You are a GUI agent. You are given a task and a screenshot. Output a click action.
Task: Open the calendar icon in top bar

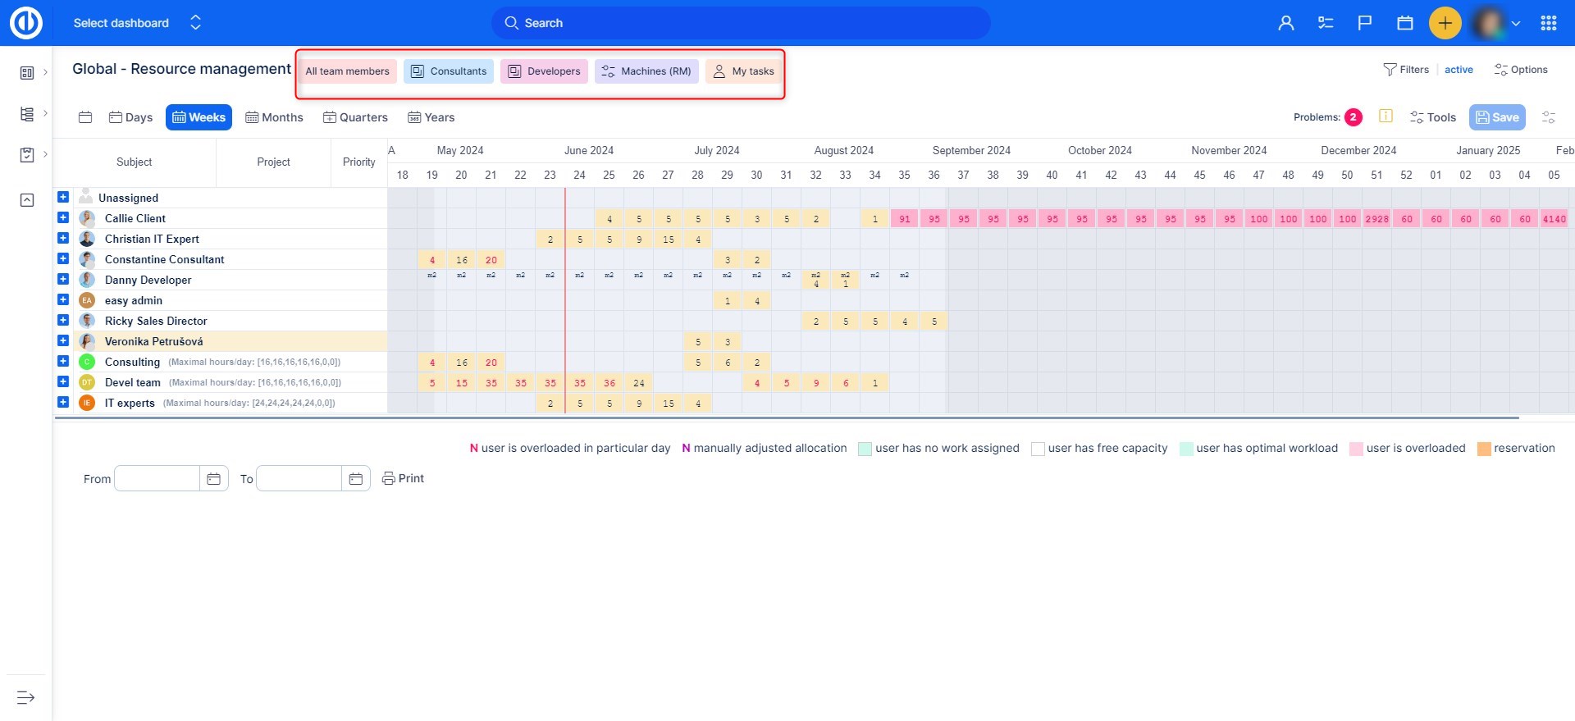point(1405,23)
